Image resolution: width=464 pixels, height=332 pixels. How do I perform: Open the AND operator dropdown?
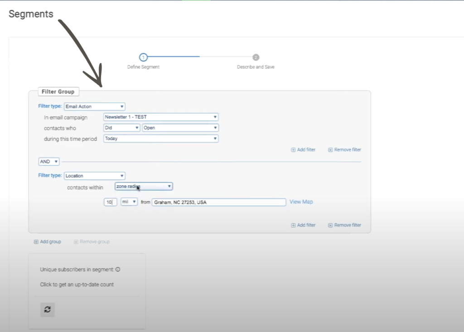[x=49, y=162]
